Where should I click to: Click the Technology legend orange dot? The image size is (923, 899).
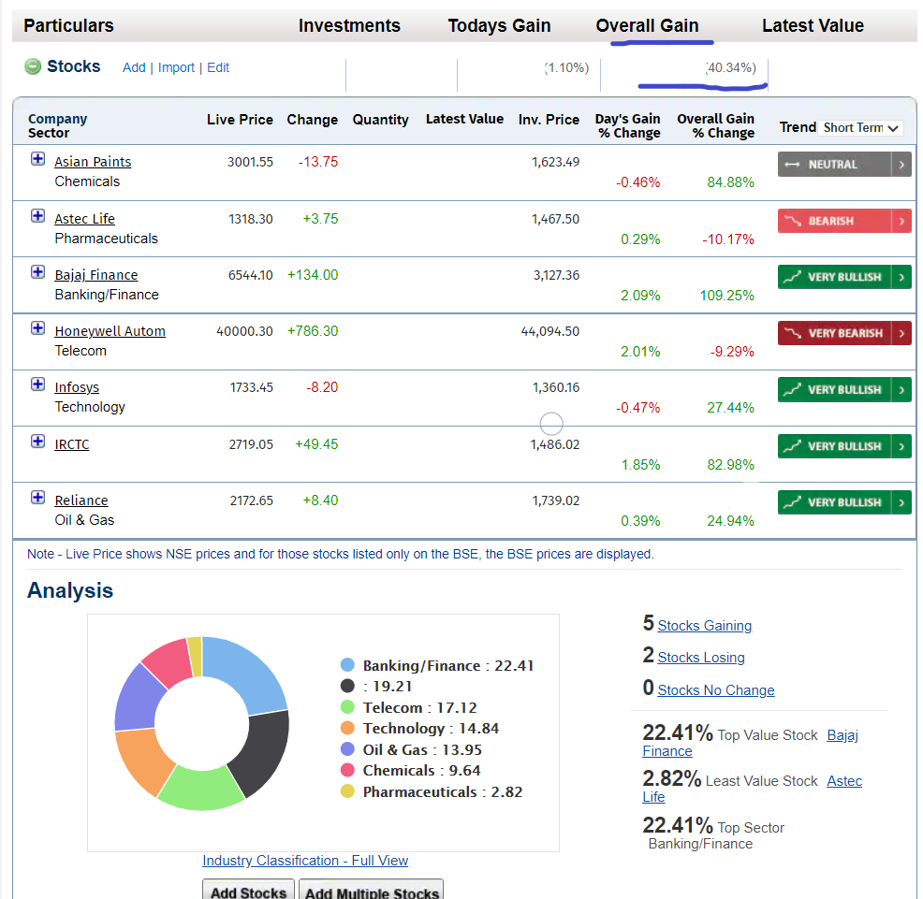[348, 729]
